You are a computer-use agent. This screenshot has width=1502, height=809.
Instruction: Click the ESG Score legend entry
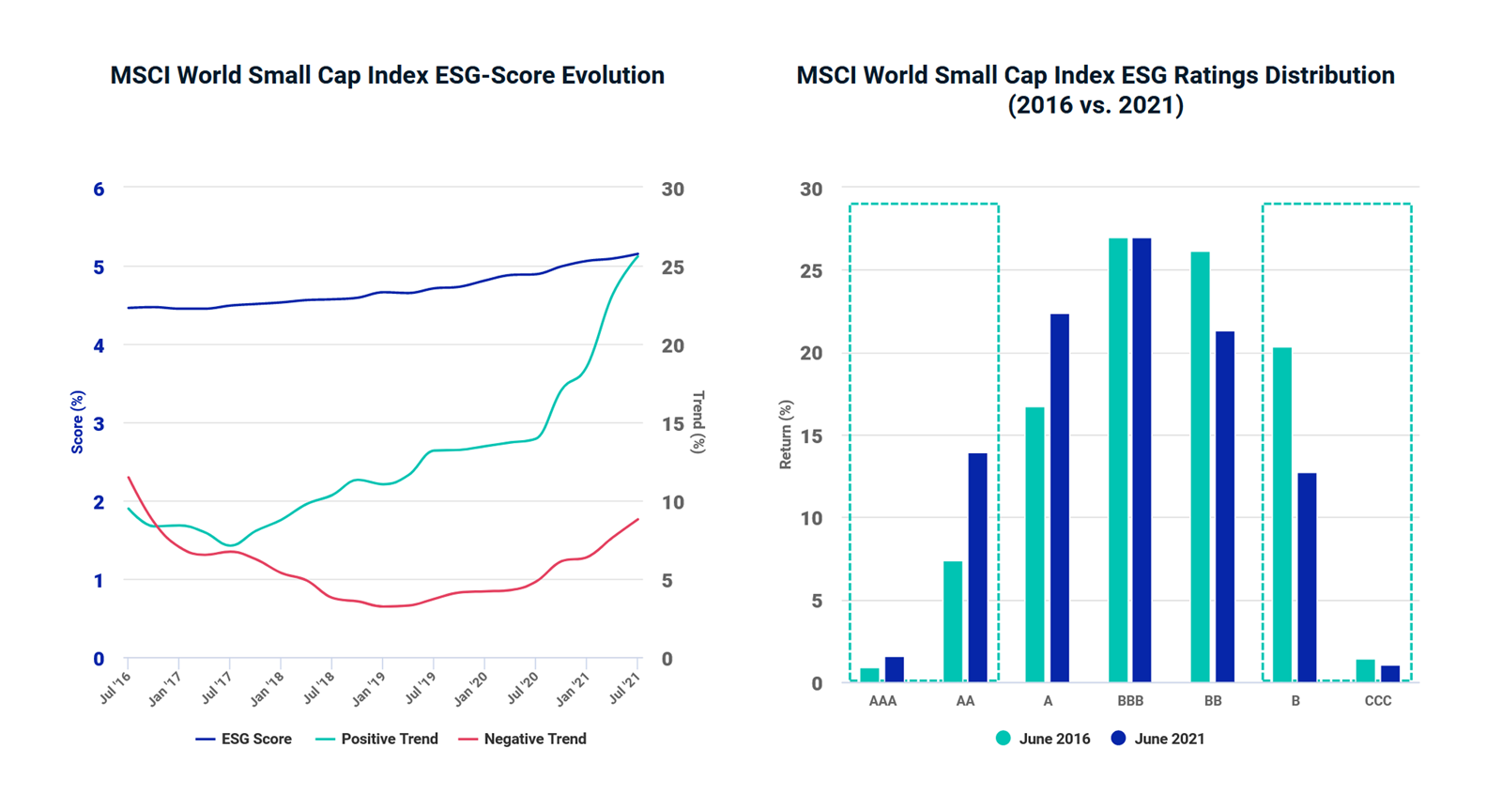coord(244,740)
